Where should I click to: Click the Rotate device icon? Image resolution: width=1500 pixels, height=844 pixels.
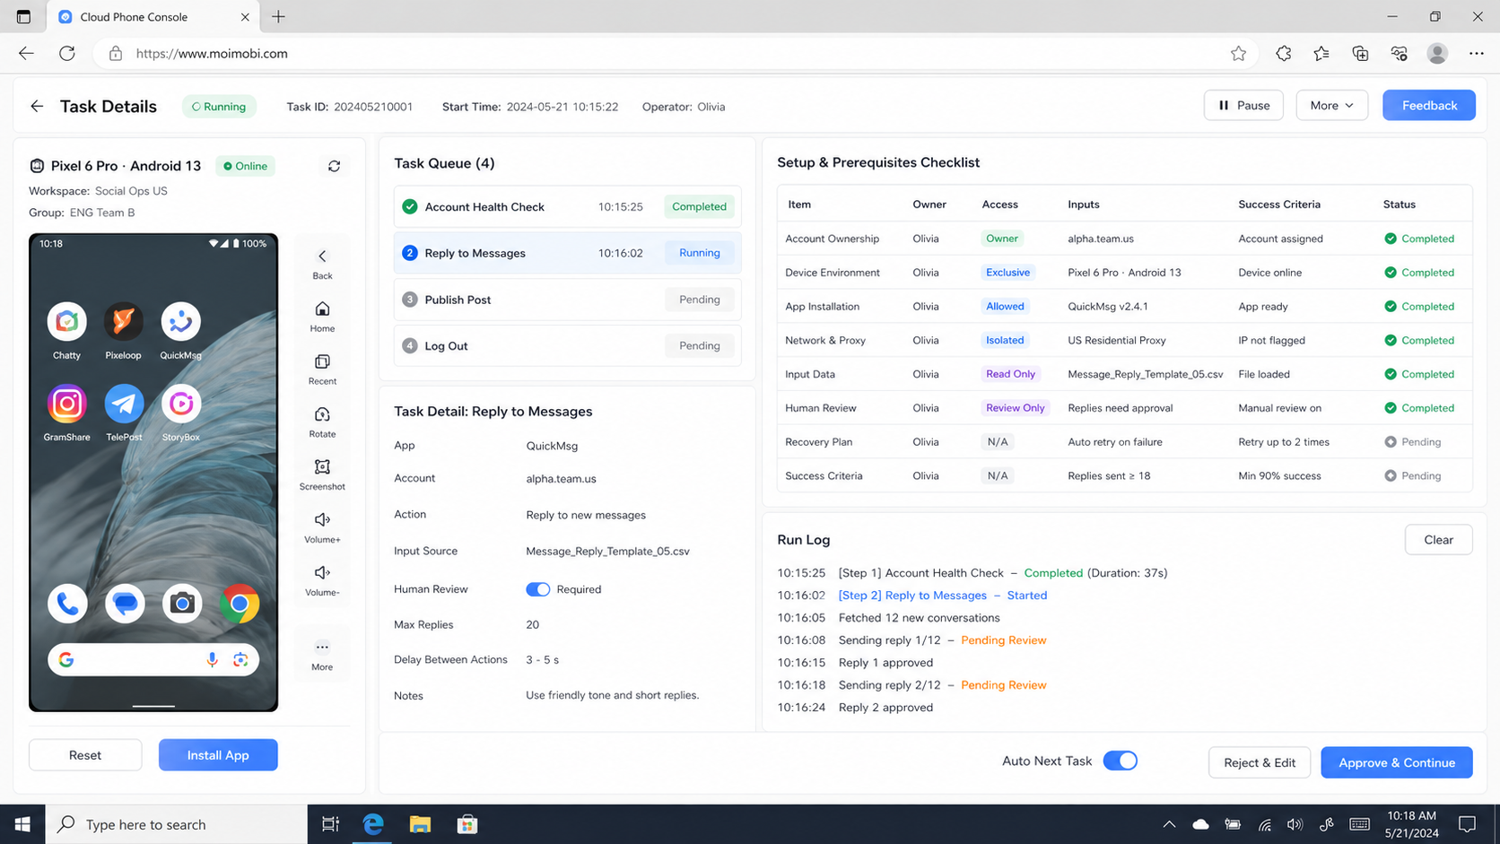(322, 414)
